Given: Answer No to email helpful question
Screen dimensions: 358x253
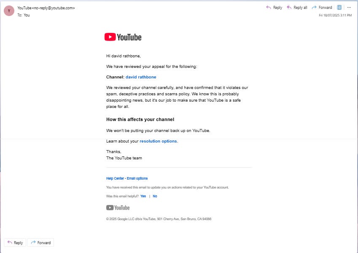Looking at the screenshot, I should coord(155,196).
